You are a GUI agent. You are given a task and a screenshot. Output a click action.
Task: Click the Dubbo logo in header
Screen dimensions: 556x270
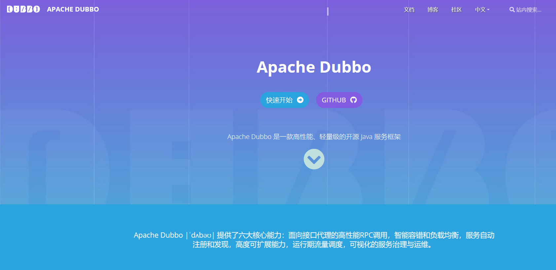(x=23, y=9)
